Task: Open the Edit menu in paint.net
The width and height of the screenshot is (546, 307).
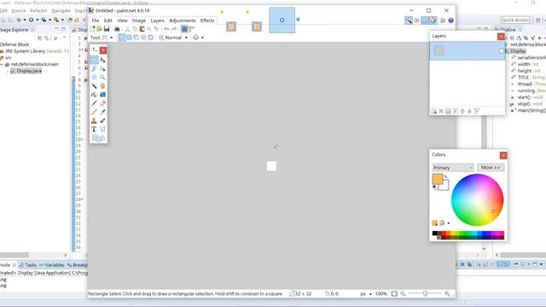Action: pyautogui.click(x=108, y=20)
